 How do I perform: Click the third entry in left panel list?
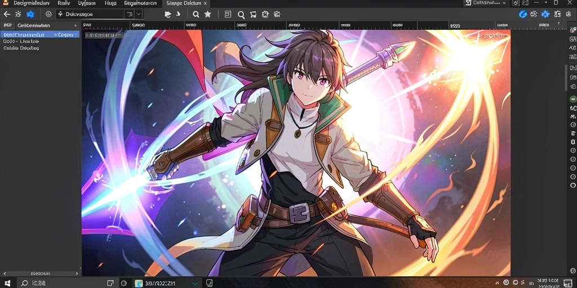click(x=21, y=48)
